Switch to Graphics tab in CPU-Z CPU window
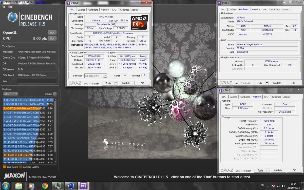 pos(124,10)
